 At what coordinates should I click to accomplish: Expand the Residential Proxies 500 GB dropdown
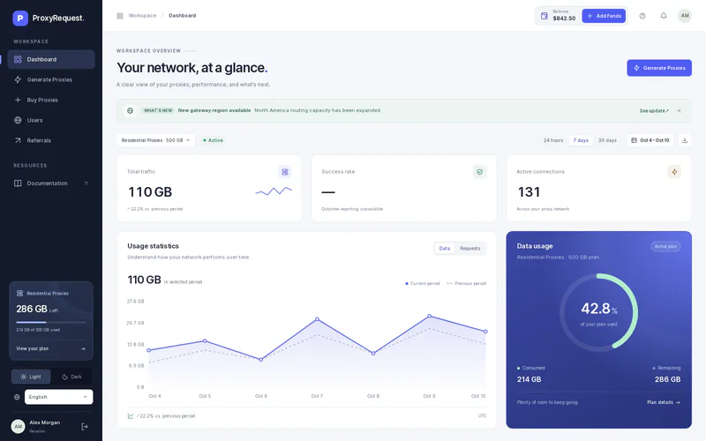156,140
